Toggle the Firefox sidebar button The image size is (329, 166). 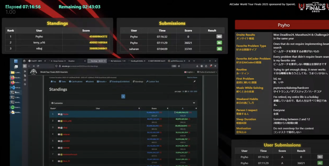pyautogui.click(x=25, y=66)
